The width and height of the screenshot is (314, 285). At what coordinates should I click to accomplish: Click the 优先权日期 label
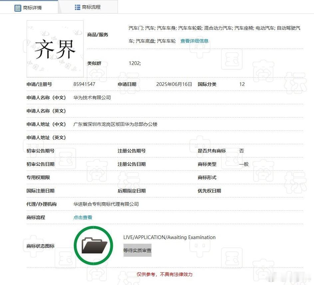pyautogui.click(x=209, y=191)
